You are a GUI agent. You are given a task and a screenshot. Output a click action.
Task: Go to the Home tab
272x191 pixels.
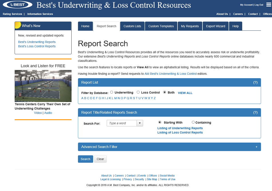click(x=85, y=26)
